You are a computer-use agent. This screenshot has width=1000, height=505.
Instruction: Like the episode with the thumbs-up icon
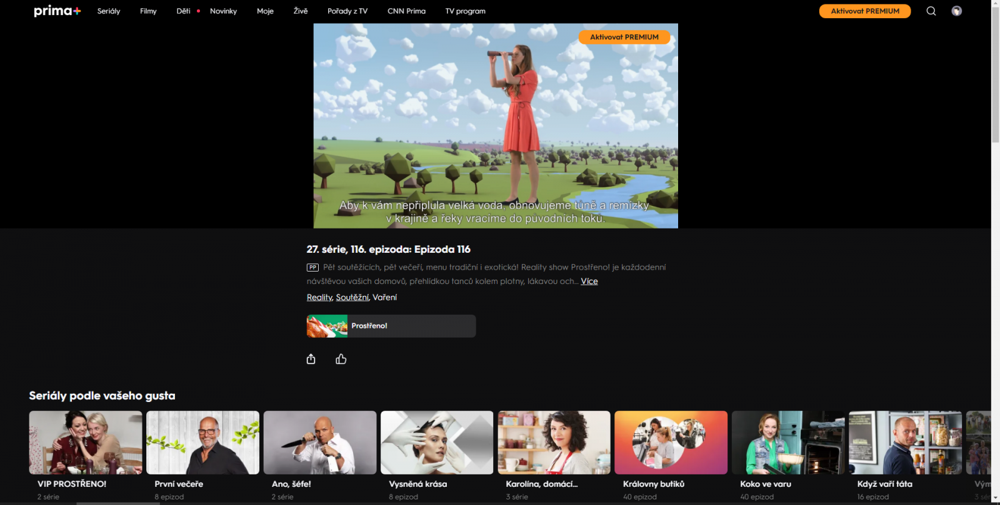tap(341, 359)
